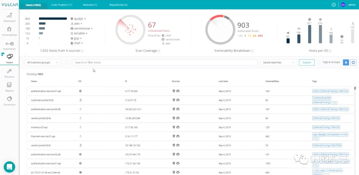Image resolution: width=359 pixels, height=175 pixels.
Task: Go to Vulnerabilities via the bug icon
Action: coord(9,31)
